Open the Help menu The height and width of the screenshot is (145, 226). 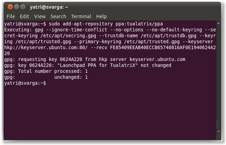[101, 16]
